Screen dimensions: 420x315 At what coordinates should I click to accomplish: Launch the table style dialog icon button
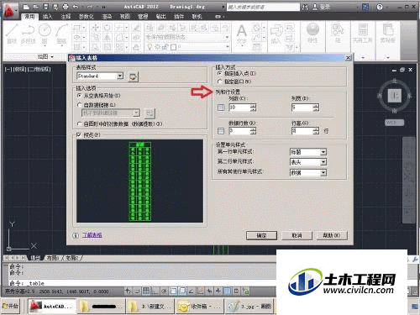click(x=133, y=76)
